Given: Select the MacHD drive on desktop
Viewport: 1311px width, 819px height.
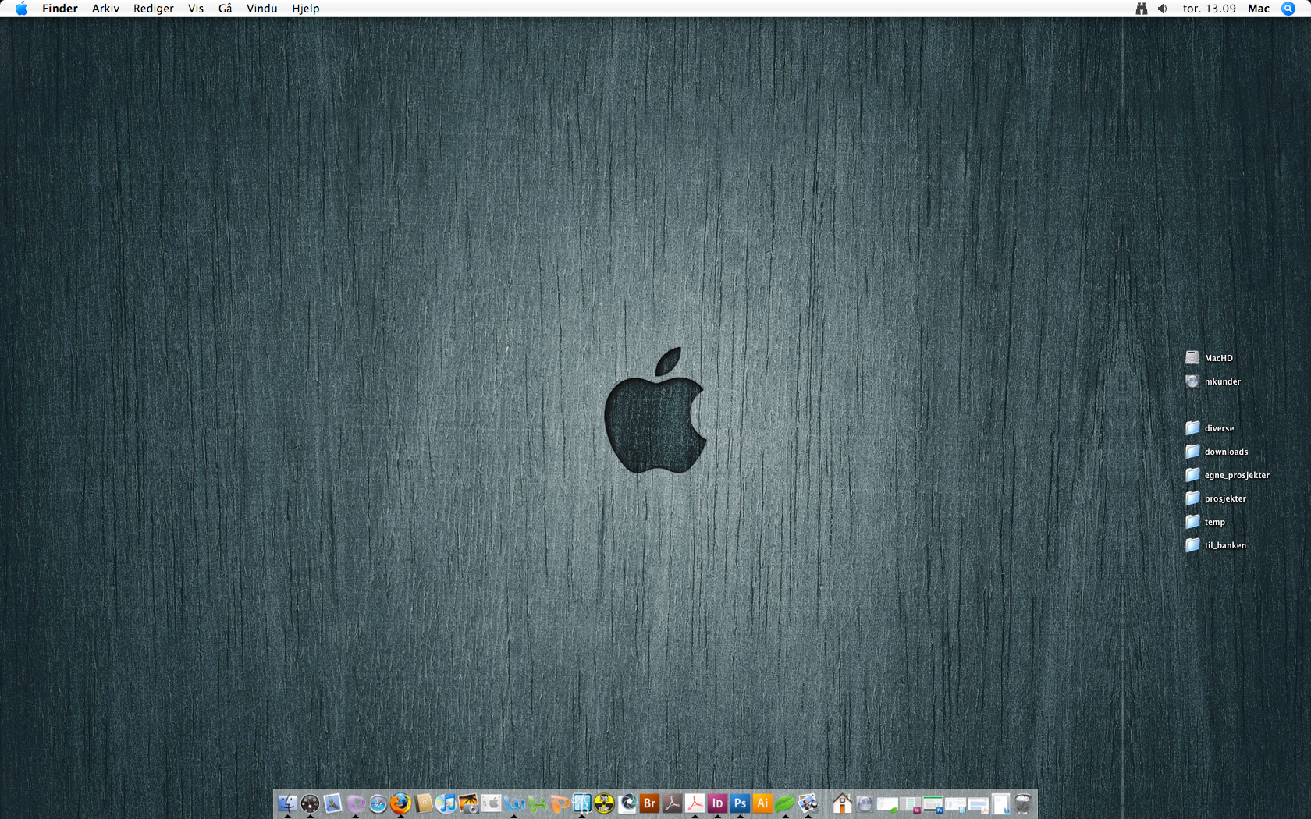Looking at the screenshot, I should tap(1210, 358).
